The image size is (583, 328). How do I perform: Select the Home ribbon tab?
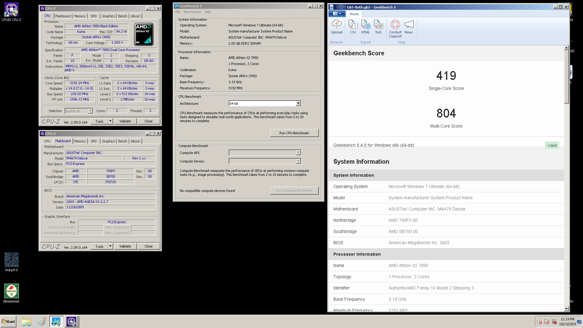(354, 14)
